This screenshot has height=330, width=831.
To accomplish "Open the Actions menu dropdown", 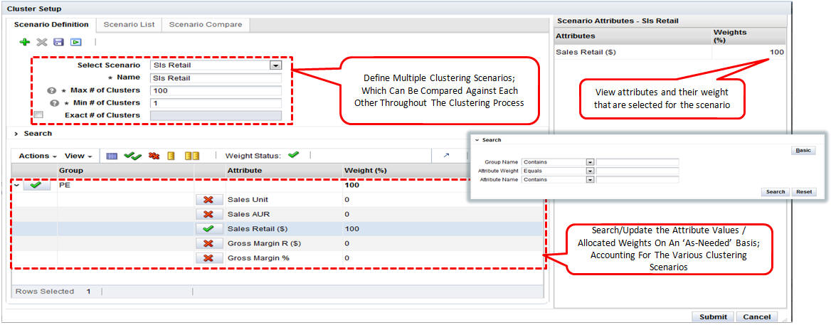I will point(38,156).
